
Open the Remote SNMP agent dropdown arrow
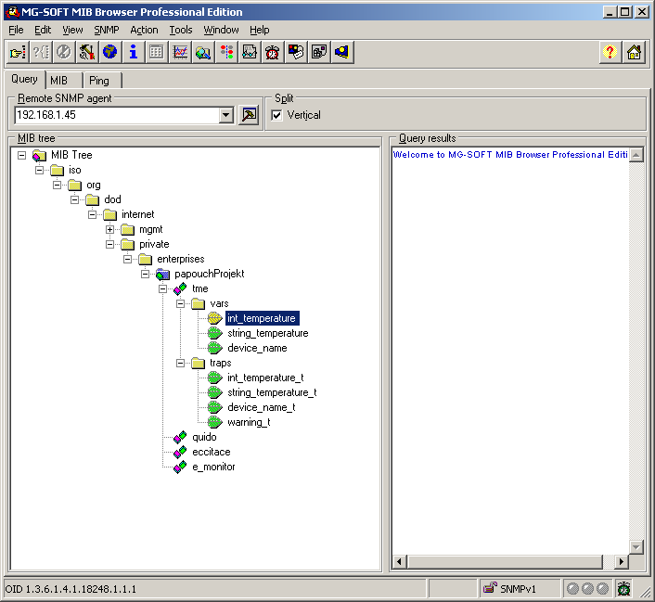click(226, 115)
